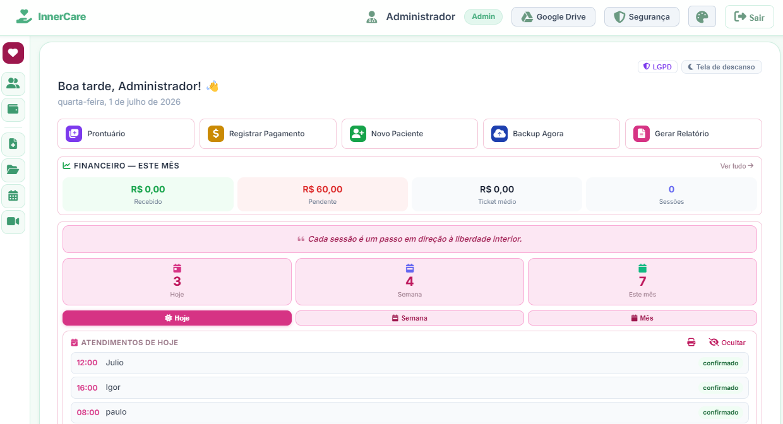Open the Recebido R$ 0,00 card

click(x=148, y=194)
